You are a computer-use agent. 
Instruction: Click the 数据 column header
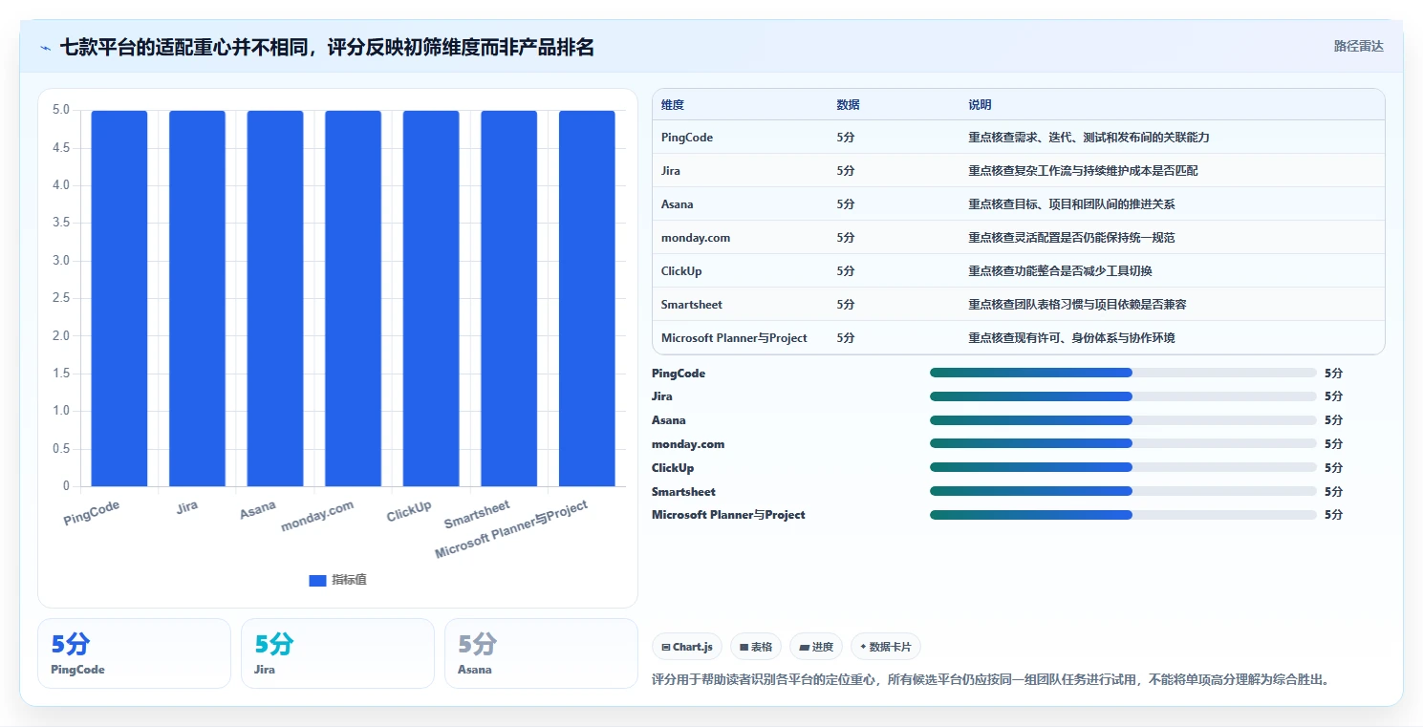(x=848, y=105)
